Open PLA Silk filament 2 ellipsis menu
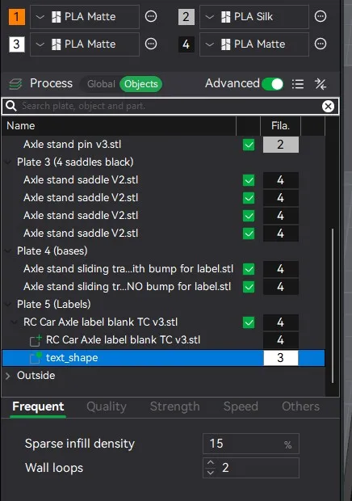This screenshot has height=501, width=352. [321, 16]
